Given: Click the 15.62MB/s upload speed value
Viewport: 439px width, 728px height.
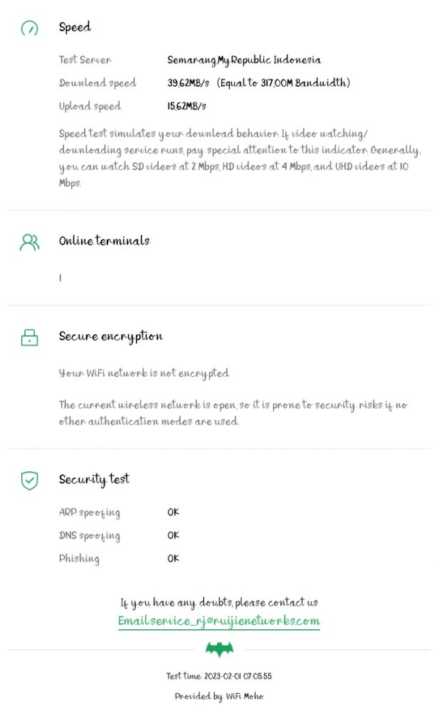Looking at the screenshot, I should pos(186,107).
